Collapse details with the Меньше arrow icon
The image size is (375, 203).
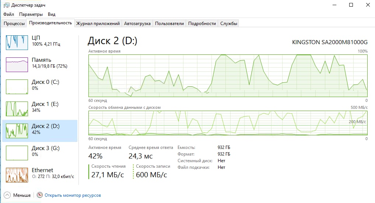coord(7,195)
